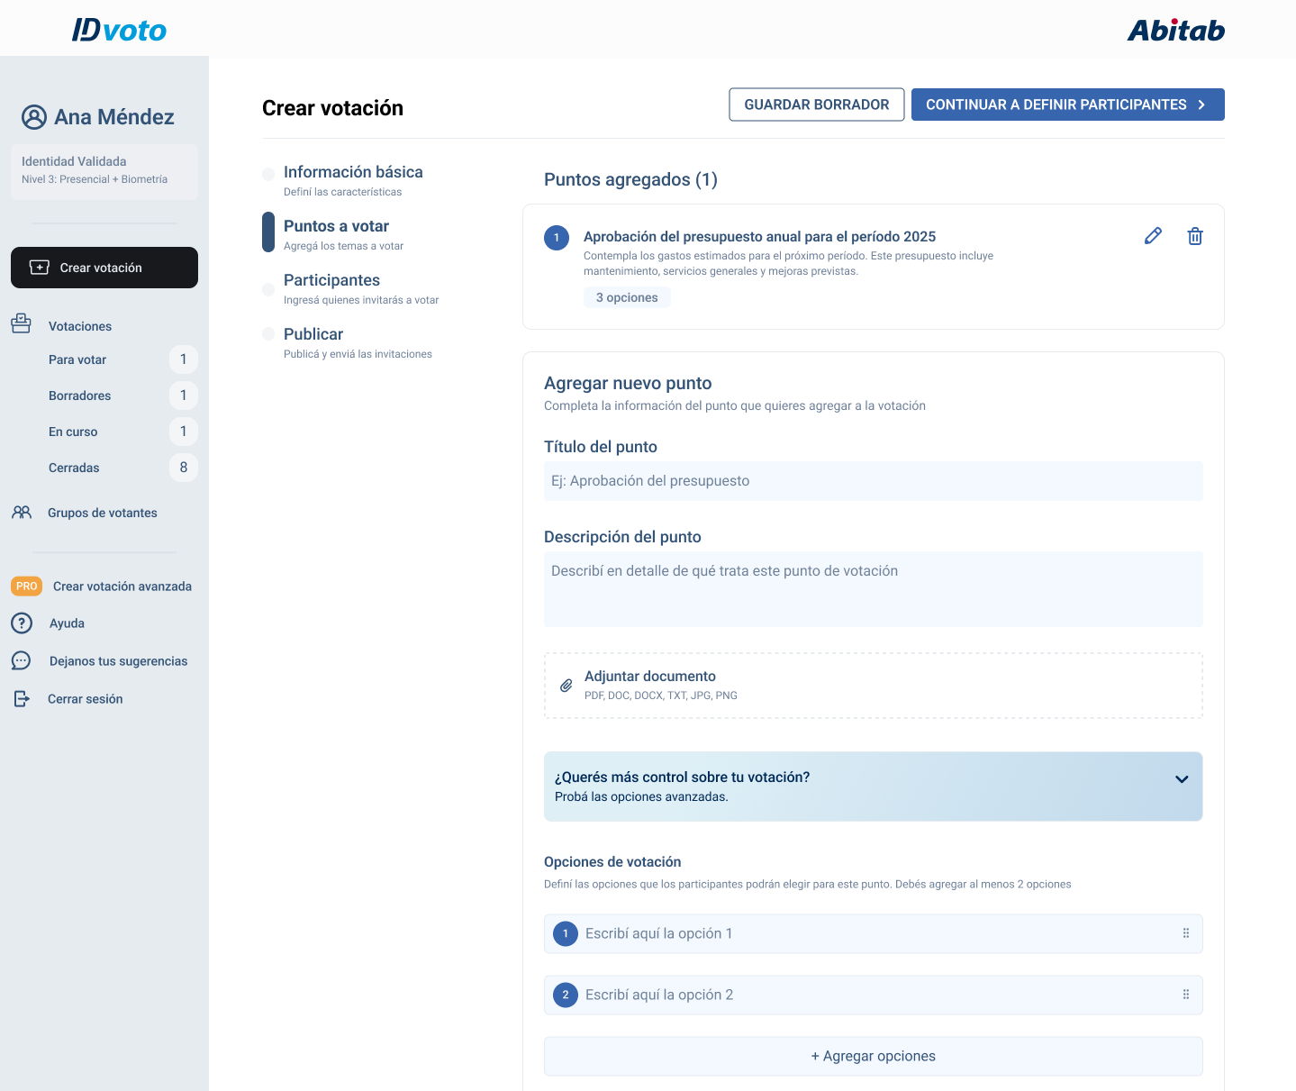Select the Información básica step
The width and height of the screenshot is (1296, 1091).
[x=352, y=172]
